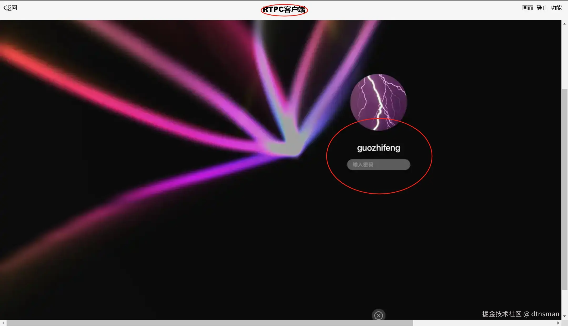
Task: Click the vertical scrollbar down arrow
Action: tap(565, 316)
